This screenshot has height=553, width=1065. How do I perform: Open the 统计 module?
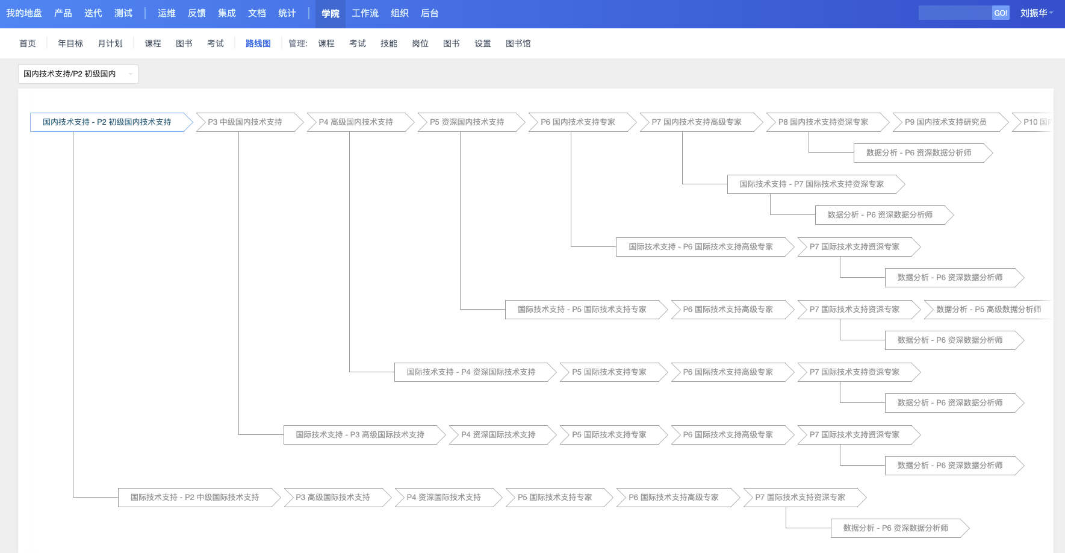(287, 13)
